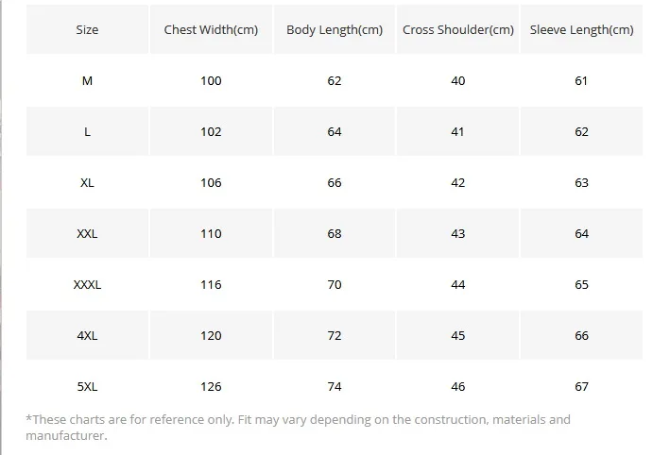This screenshot has height=455, width=653.
Task: Click the XL size row label
Action: 87,183
